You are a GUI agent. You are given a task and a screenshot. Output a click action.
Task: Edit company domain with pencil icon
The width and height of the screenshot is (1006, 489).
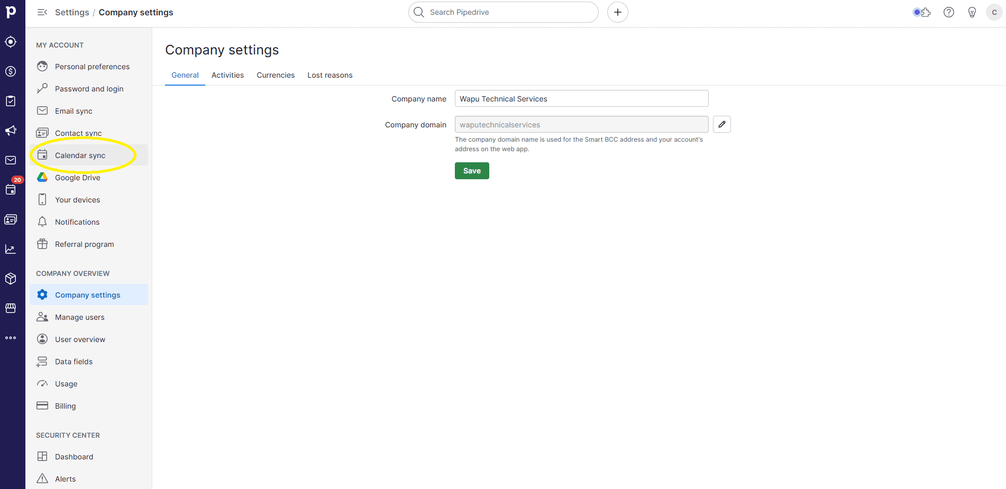(x=722, y=124)
